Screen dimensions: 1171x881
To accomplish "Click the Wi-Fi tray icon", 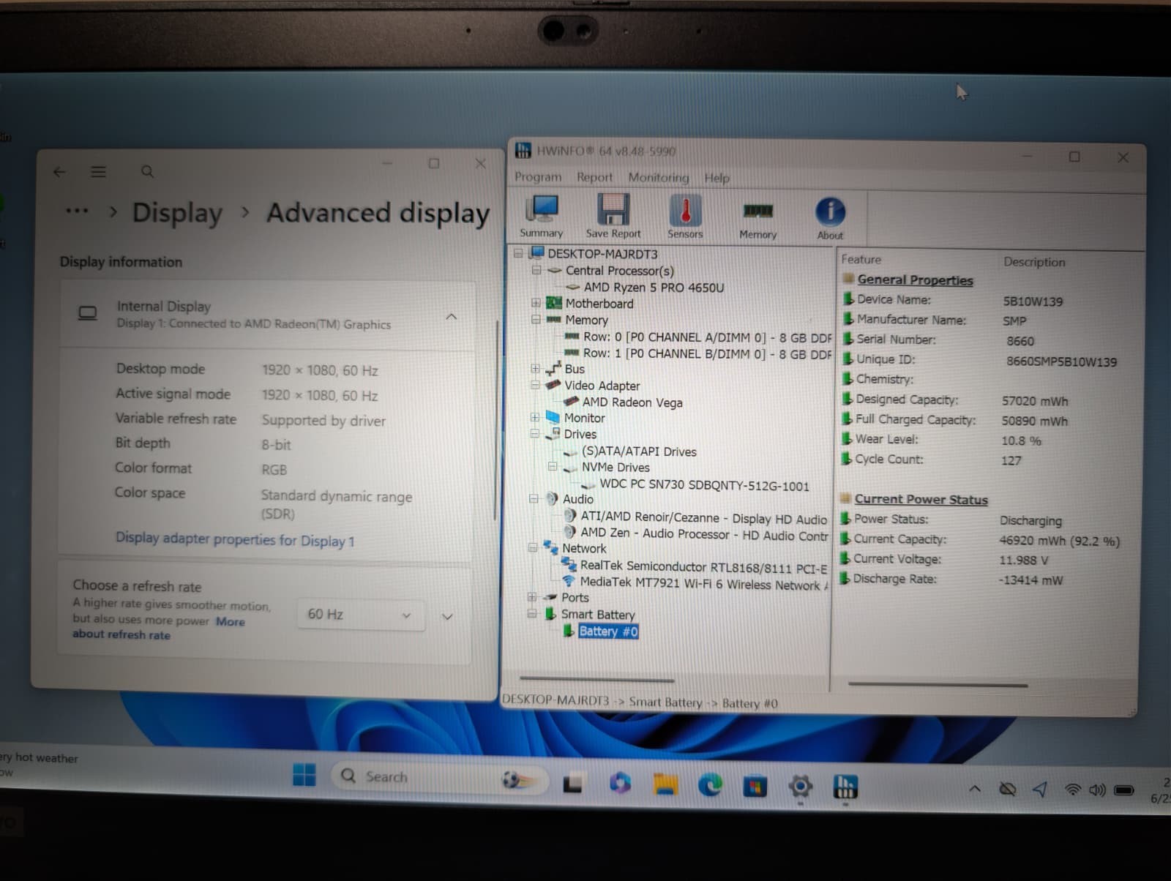I will (1072, 790).
